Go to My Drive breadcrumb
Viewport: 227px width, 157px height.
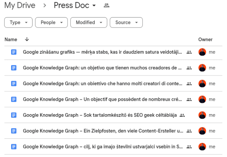click(20, 5)
